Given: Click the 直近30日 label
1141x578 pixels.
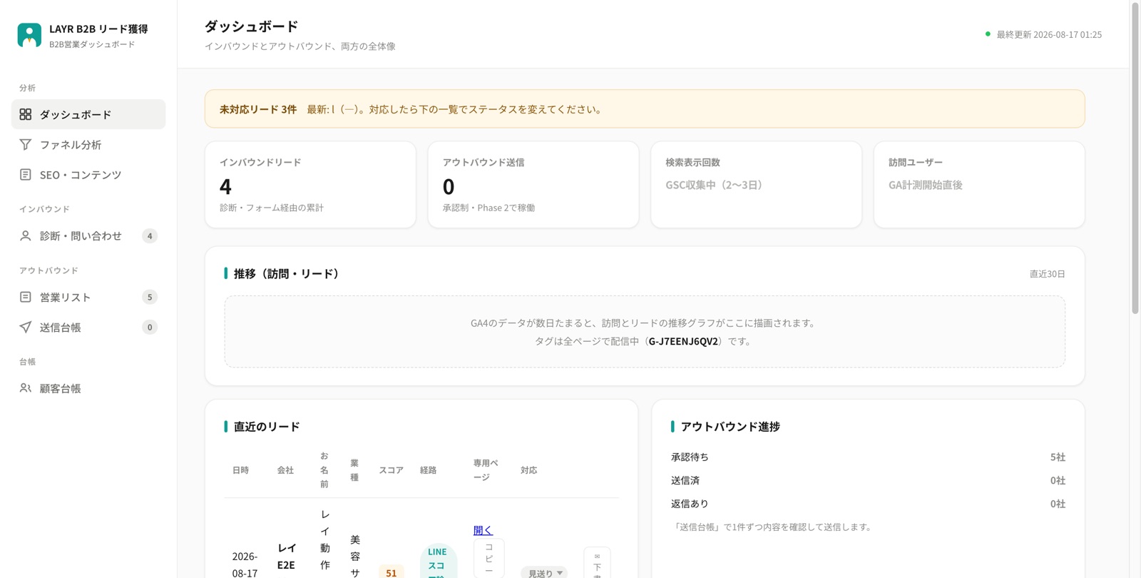Looking at the screenshot, I should [x=1048, y=274].
